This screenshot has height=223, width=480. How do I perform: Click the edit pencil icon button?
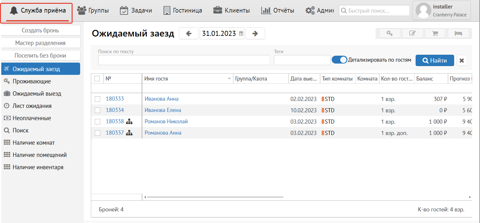tap(412, 33)
